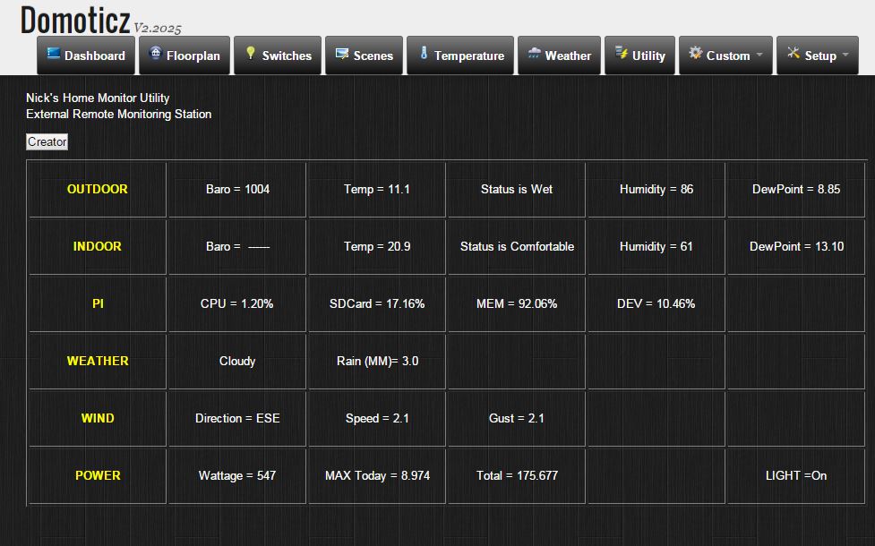This screenshot has height=546, width=875.
Task: Click the 'DewPoint = 13.10' cell
Action: click(796, 246)
